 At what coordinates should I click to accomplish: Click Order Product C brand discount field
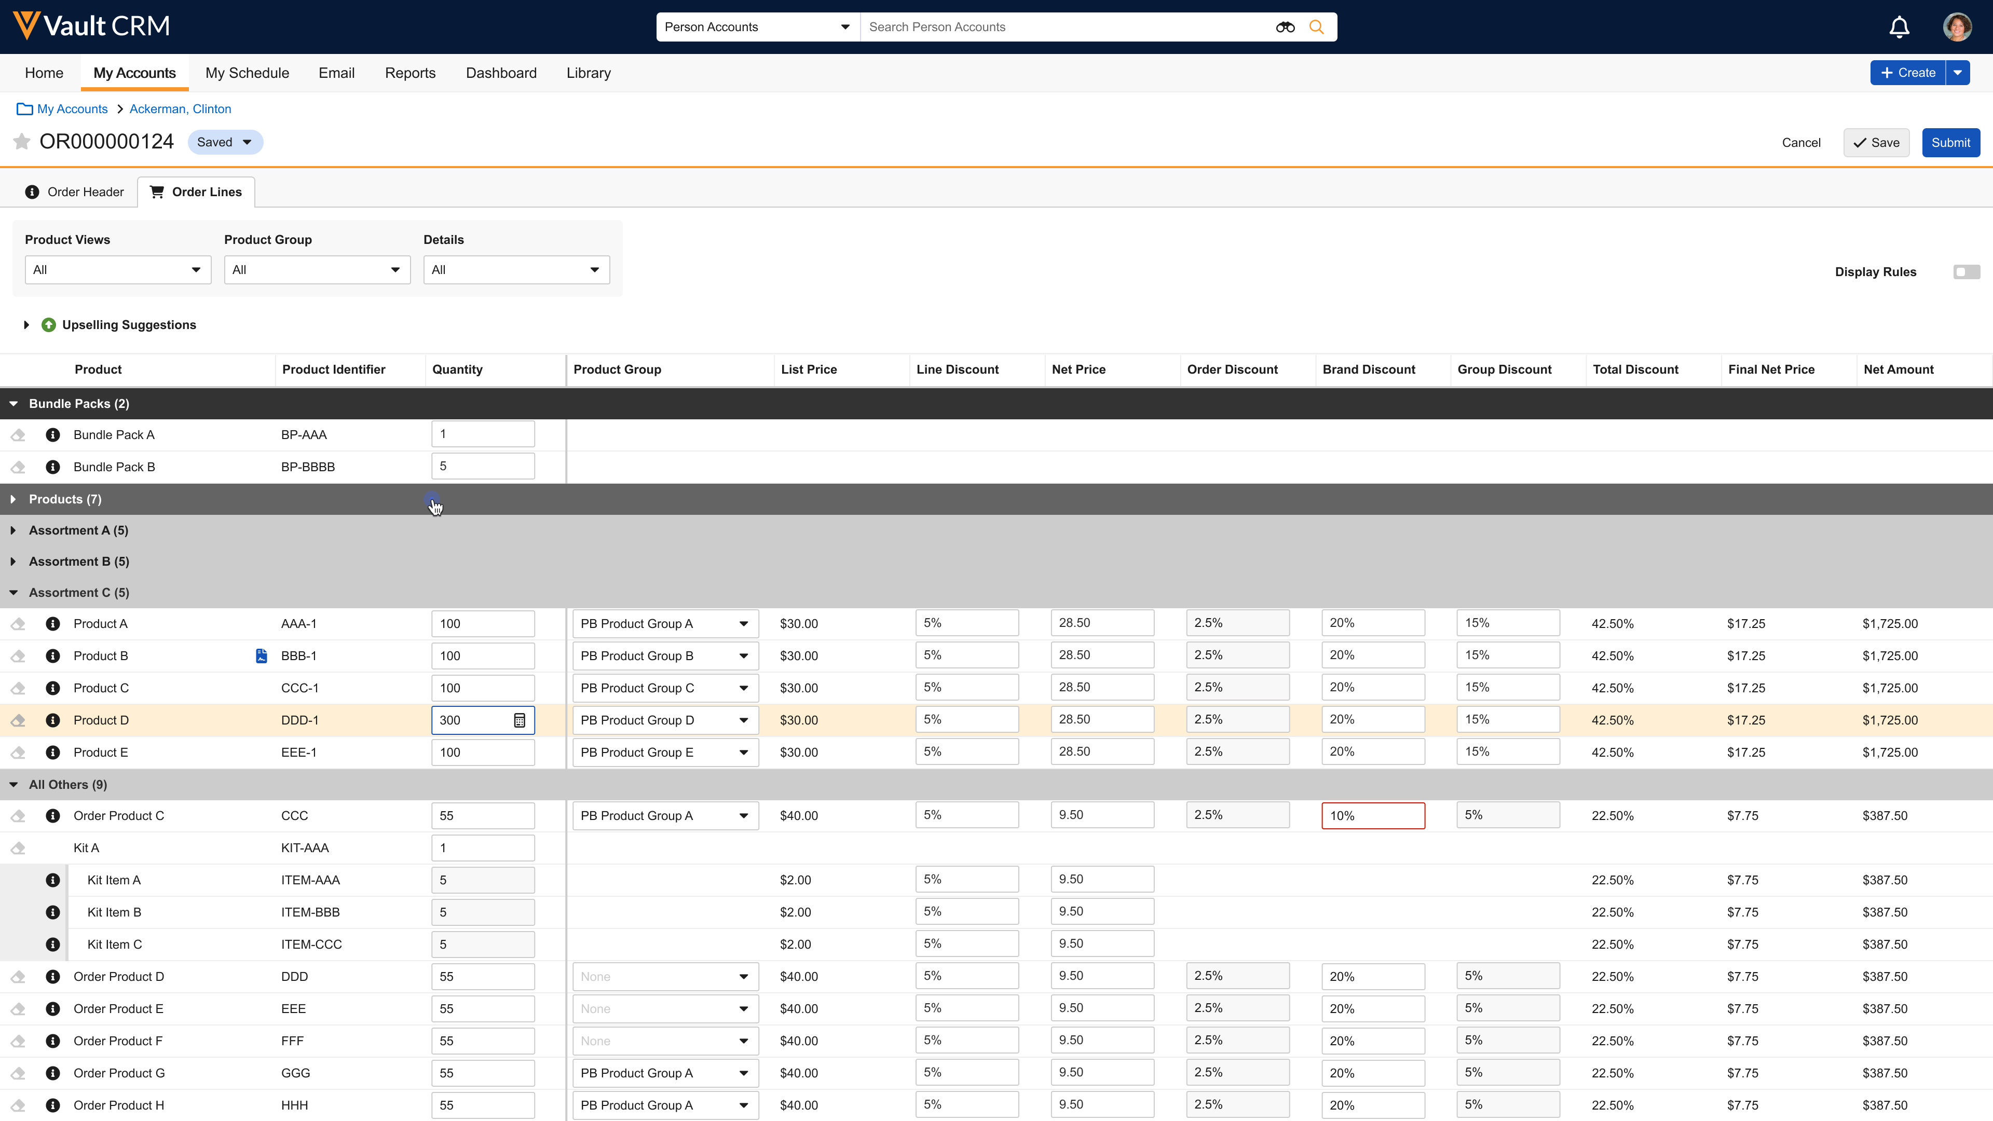click(1372, 815)
